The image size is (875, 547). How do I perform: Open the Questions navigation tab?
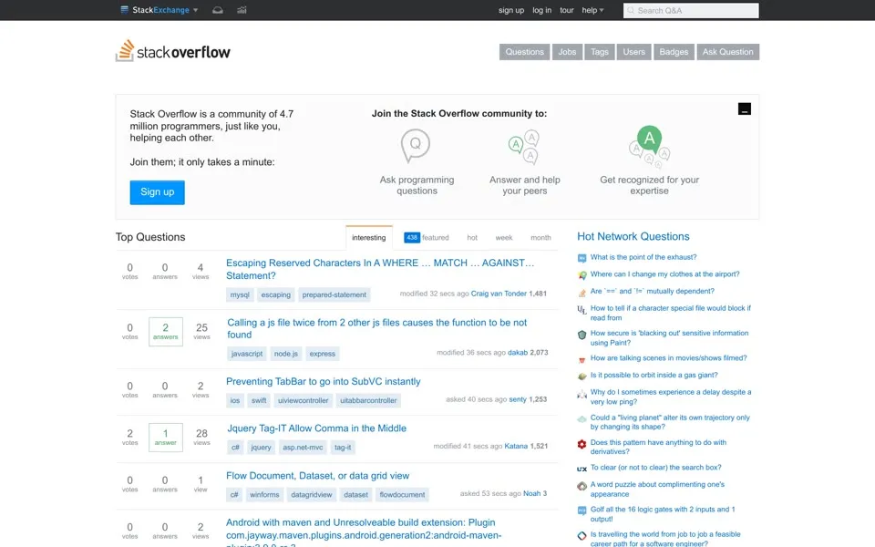click(525, 52)
